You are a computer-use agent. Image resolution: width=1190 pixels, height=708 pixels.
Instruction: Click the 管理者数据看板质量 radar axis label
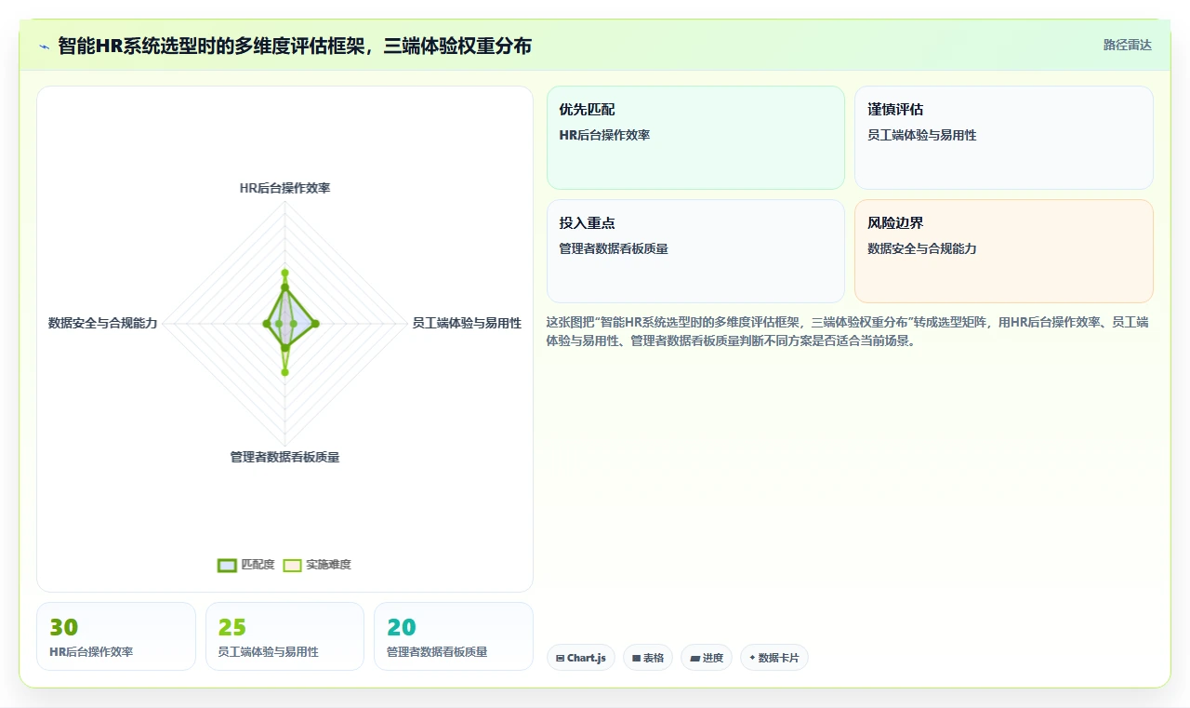284,458
